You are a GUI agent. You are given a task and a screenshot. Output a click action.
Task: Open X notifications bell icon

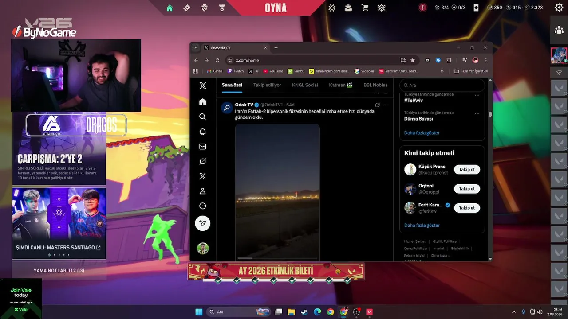202,132
